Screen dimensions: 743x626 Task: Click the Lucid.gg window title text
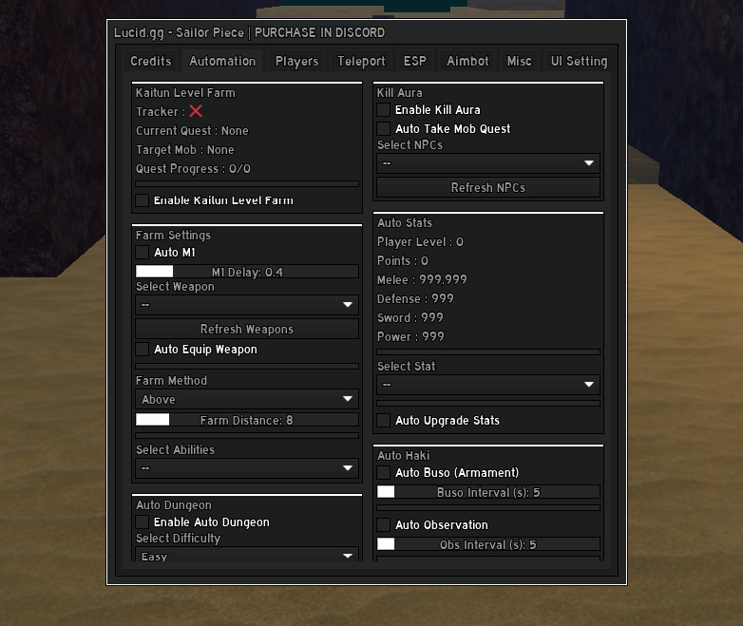(249, 32)
